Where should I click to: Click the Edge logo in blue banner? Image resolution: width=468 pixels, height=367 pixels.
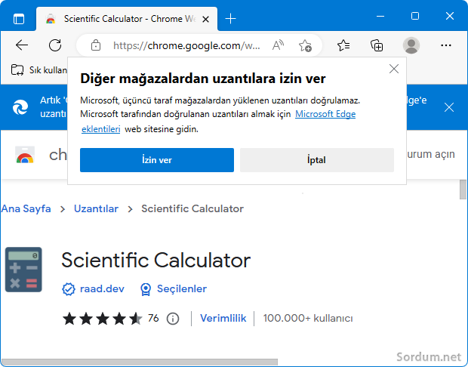(20, 107)
